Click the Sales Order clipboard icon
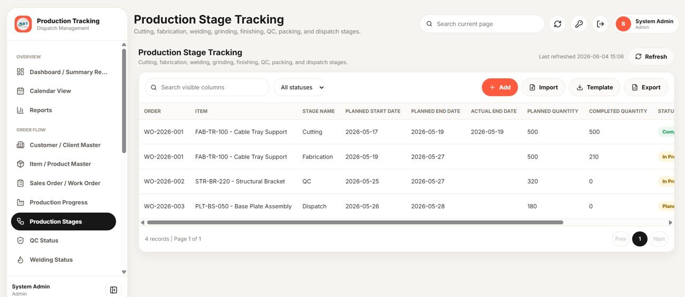 (x=20, y=183)
